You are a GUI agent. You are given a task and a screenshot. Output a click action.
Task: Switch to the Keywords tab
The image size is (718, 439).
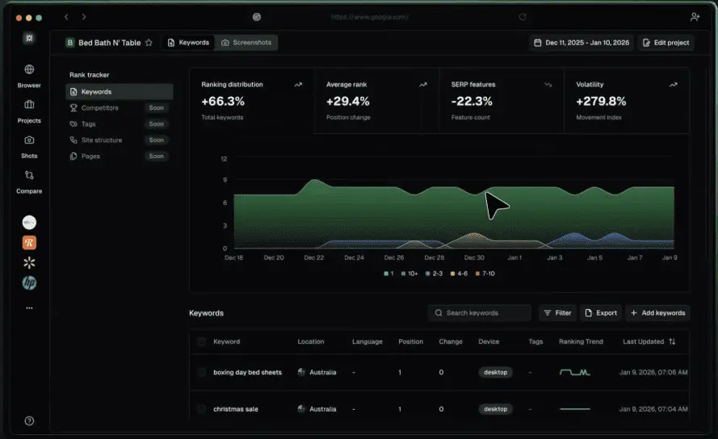point(188,43)
